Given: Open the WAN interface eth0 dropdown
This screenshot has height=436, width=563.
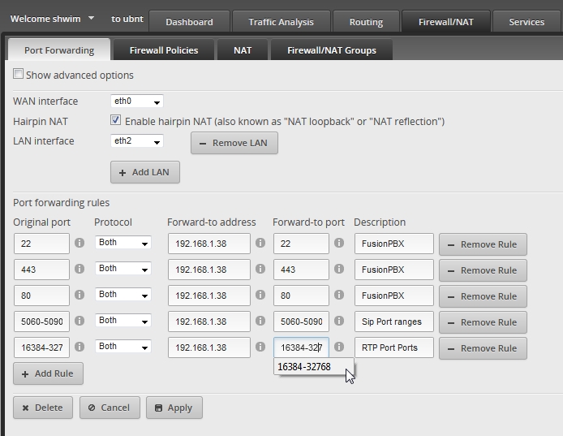Looking at the screenshot, I should point(136,101).
